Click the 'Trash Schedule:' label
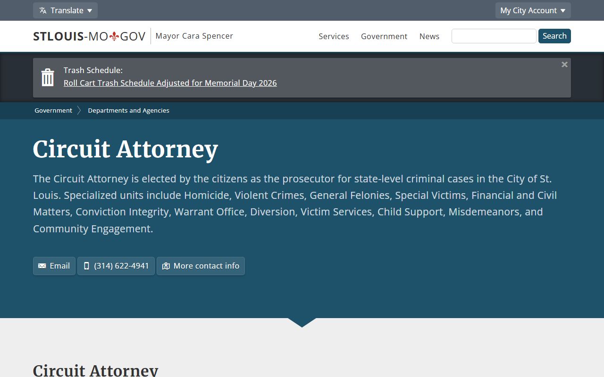604x377 pixels. pos(93,70)
